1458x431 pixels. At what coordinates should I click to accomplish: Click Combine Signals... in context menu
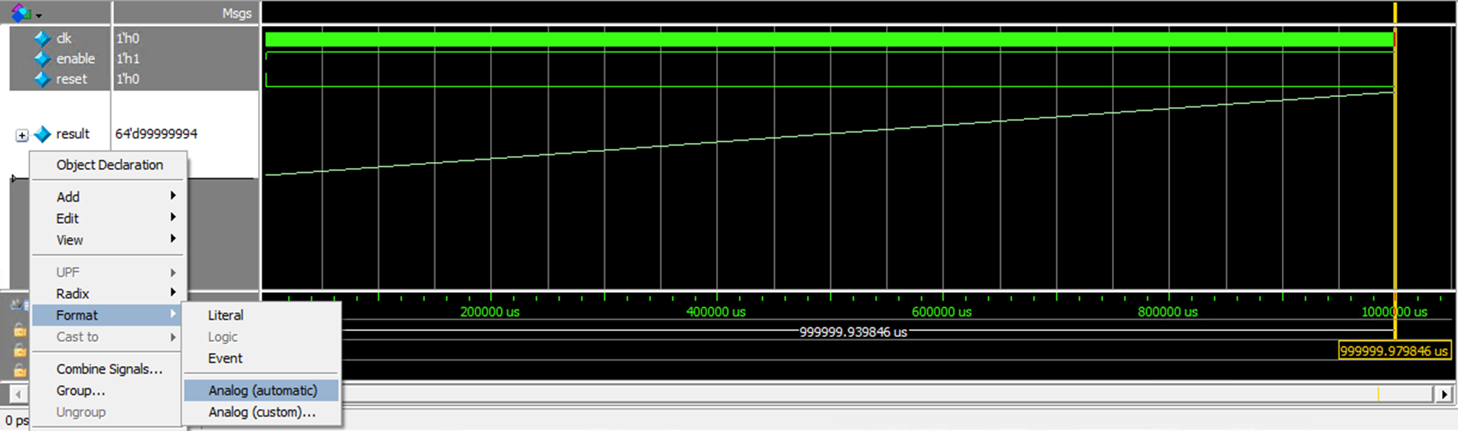click(109, 369)
